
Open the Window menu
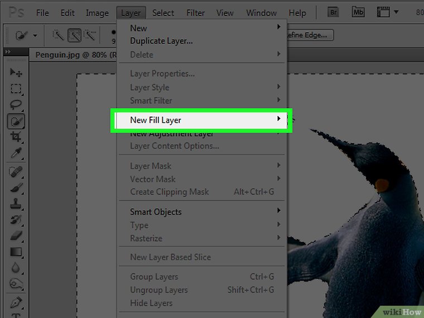coord(261,13)
